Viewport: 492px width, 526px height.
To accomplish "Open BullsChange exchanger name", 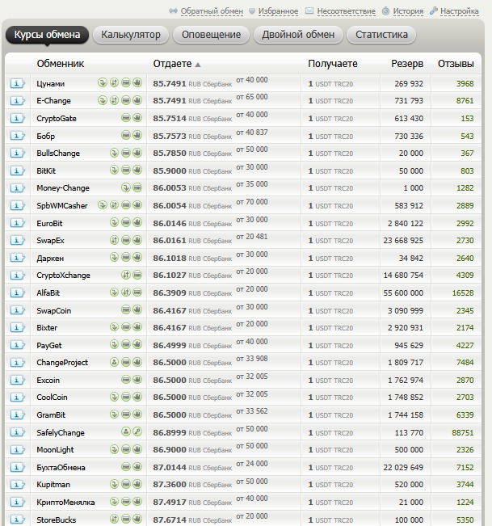I will (x=58, y=154).
